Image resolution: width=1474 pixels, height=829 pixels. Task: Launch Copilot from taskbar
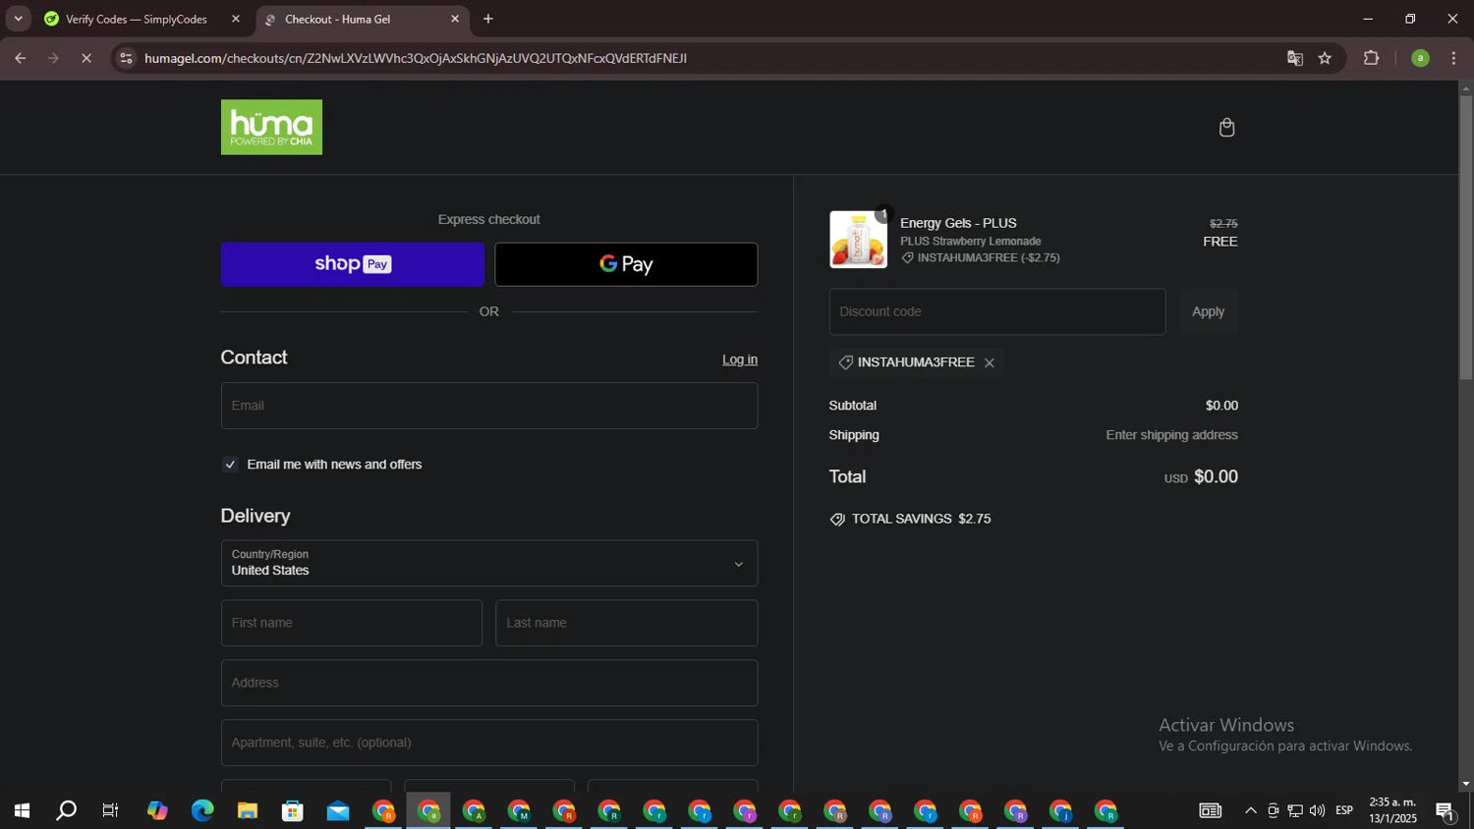[x=157, y=811]
